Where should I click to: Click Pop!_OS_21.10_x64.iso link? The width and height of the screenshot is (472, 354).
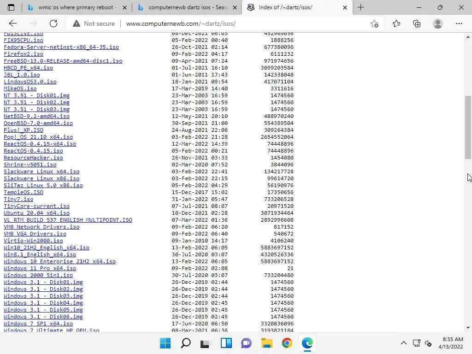pos(38,137)
